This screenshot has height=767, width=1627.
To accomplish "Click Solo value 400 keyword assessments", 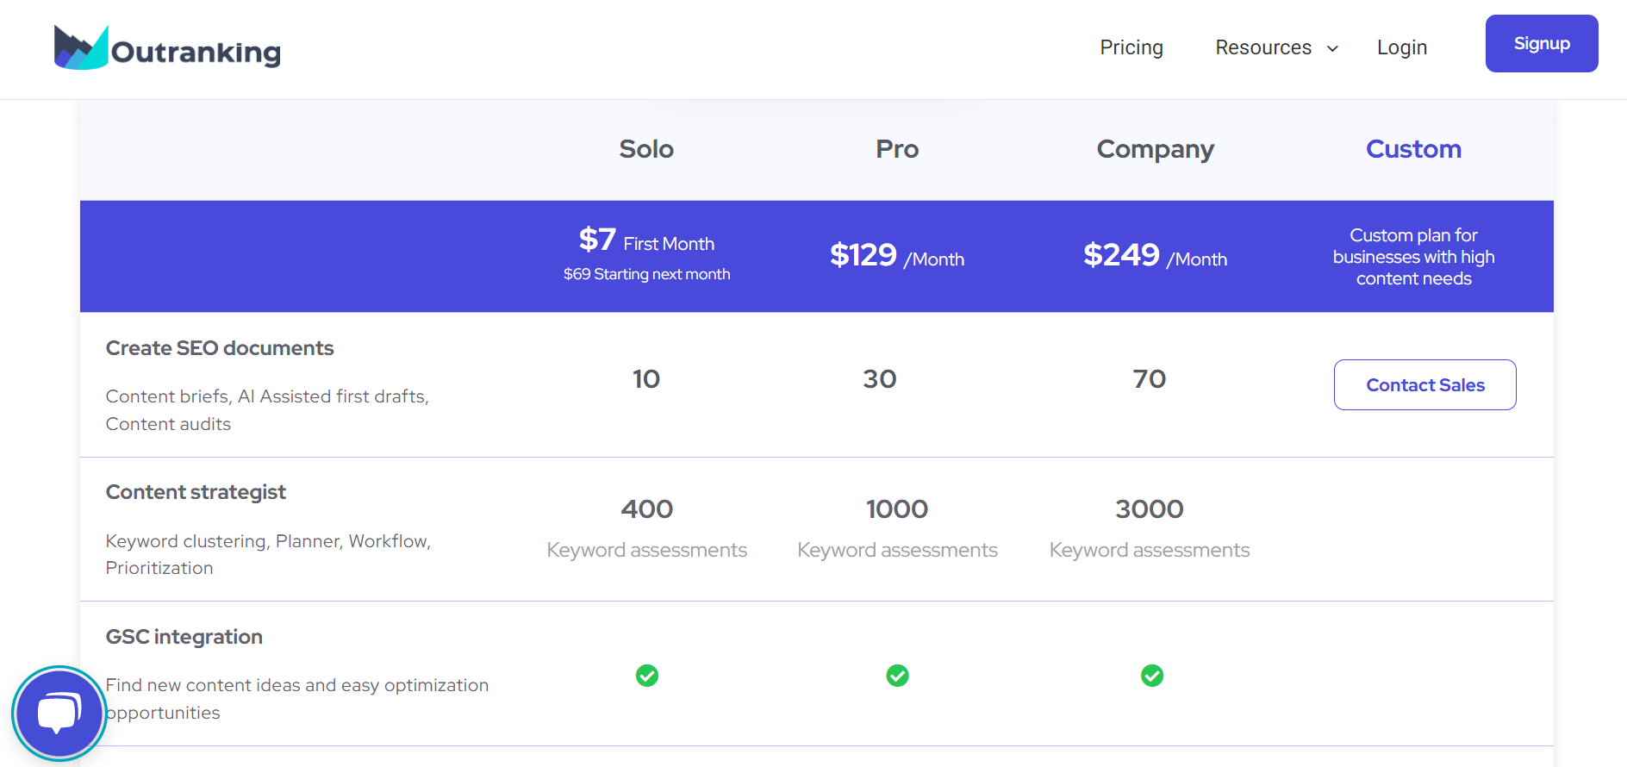I will (647, 528).
